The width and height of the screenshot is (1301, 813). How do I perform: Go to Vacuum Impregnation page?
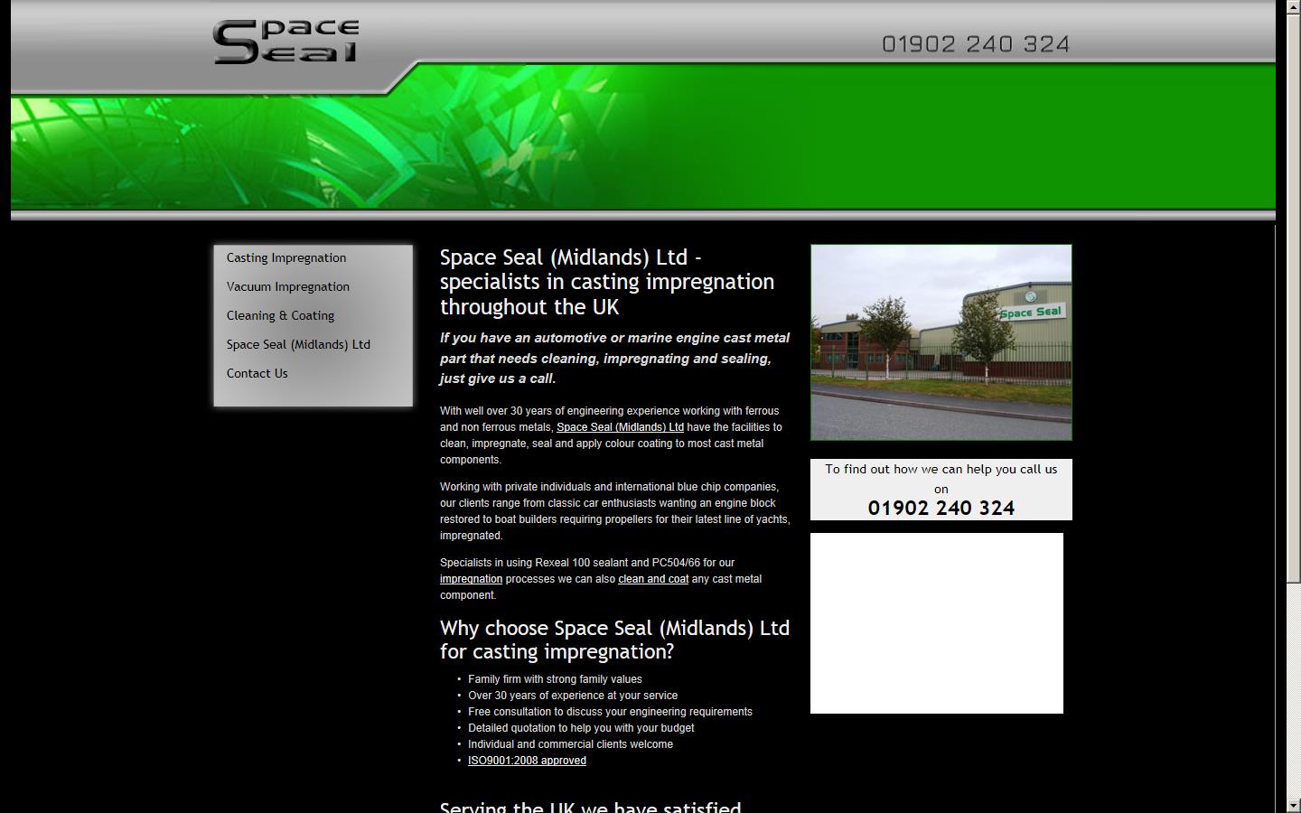287,286
